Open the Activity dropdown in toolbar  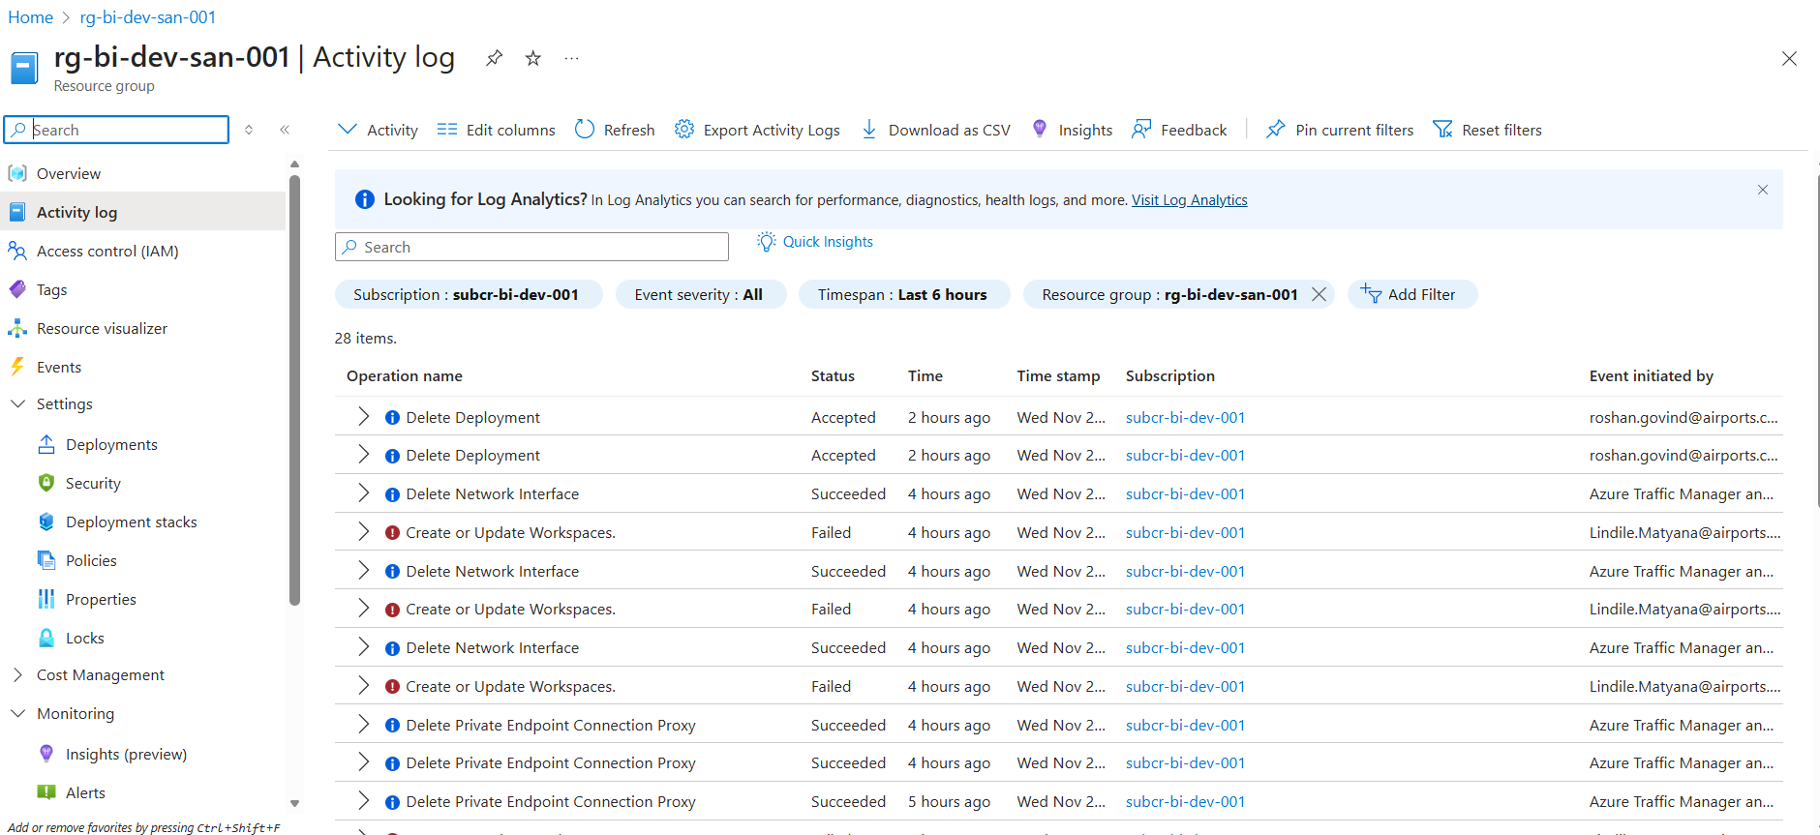point(378,130)
